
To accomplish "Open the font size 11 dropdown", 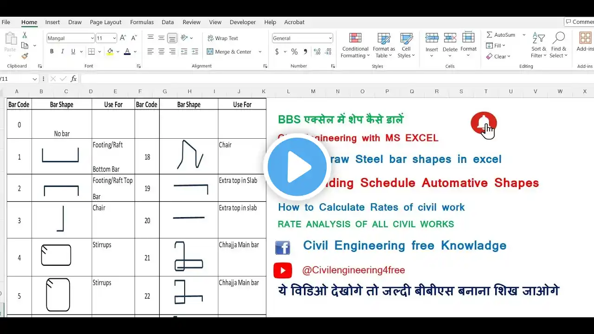I will 114,38.
